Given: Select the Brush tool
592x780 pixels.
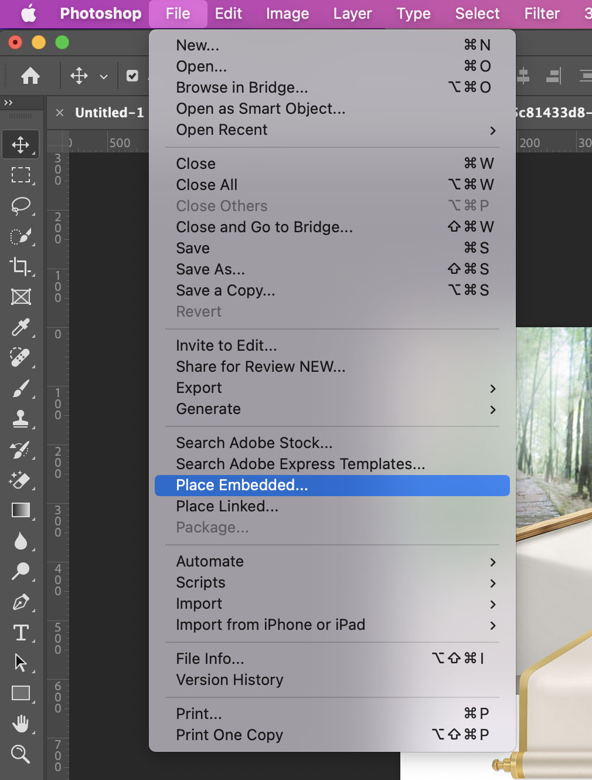Looking at the screenshot, I should (x=21, y=388).
